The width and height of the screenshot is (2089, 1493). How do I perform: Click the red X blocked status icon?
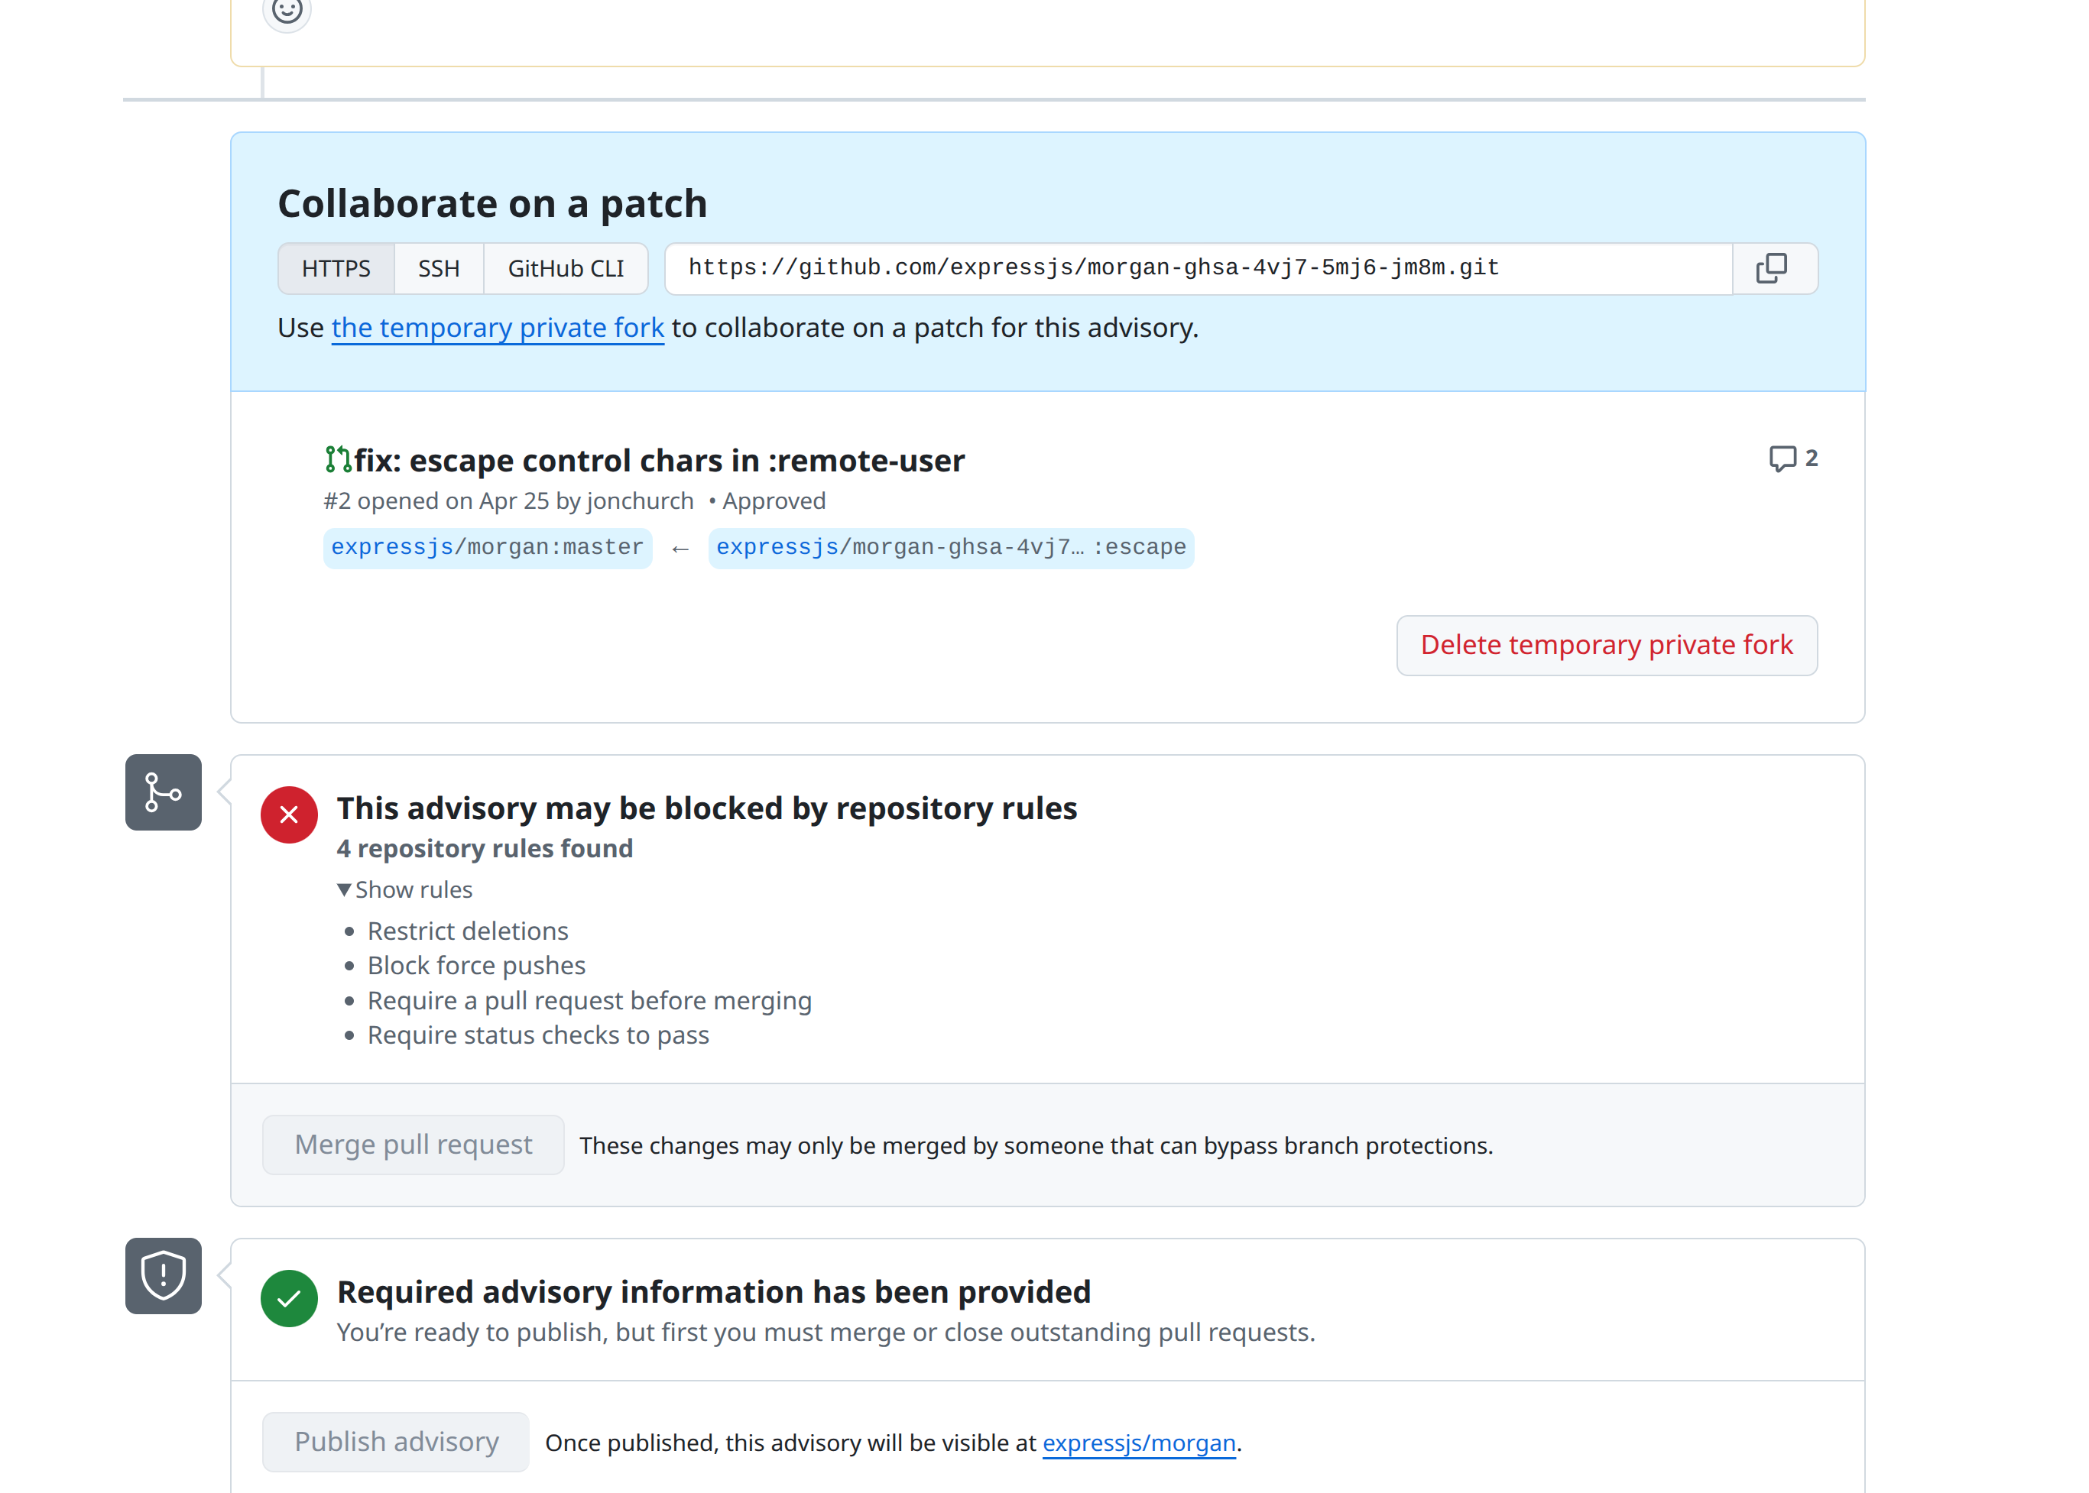[x=289, y=815]
